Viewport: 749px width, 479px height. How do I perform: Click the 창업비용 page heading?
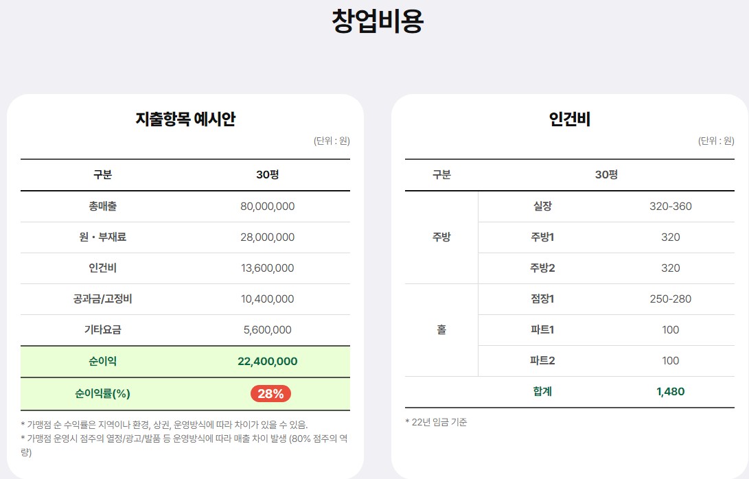[x=377, y=21]
